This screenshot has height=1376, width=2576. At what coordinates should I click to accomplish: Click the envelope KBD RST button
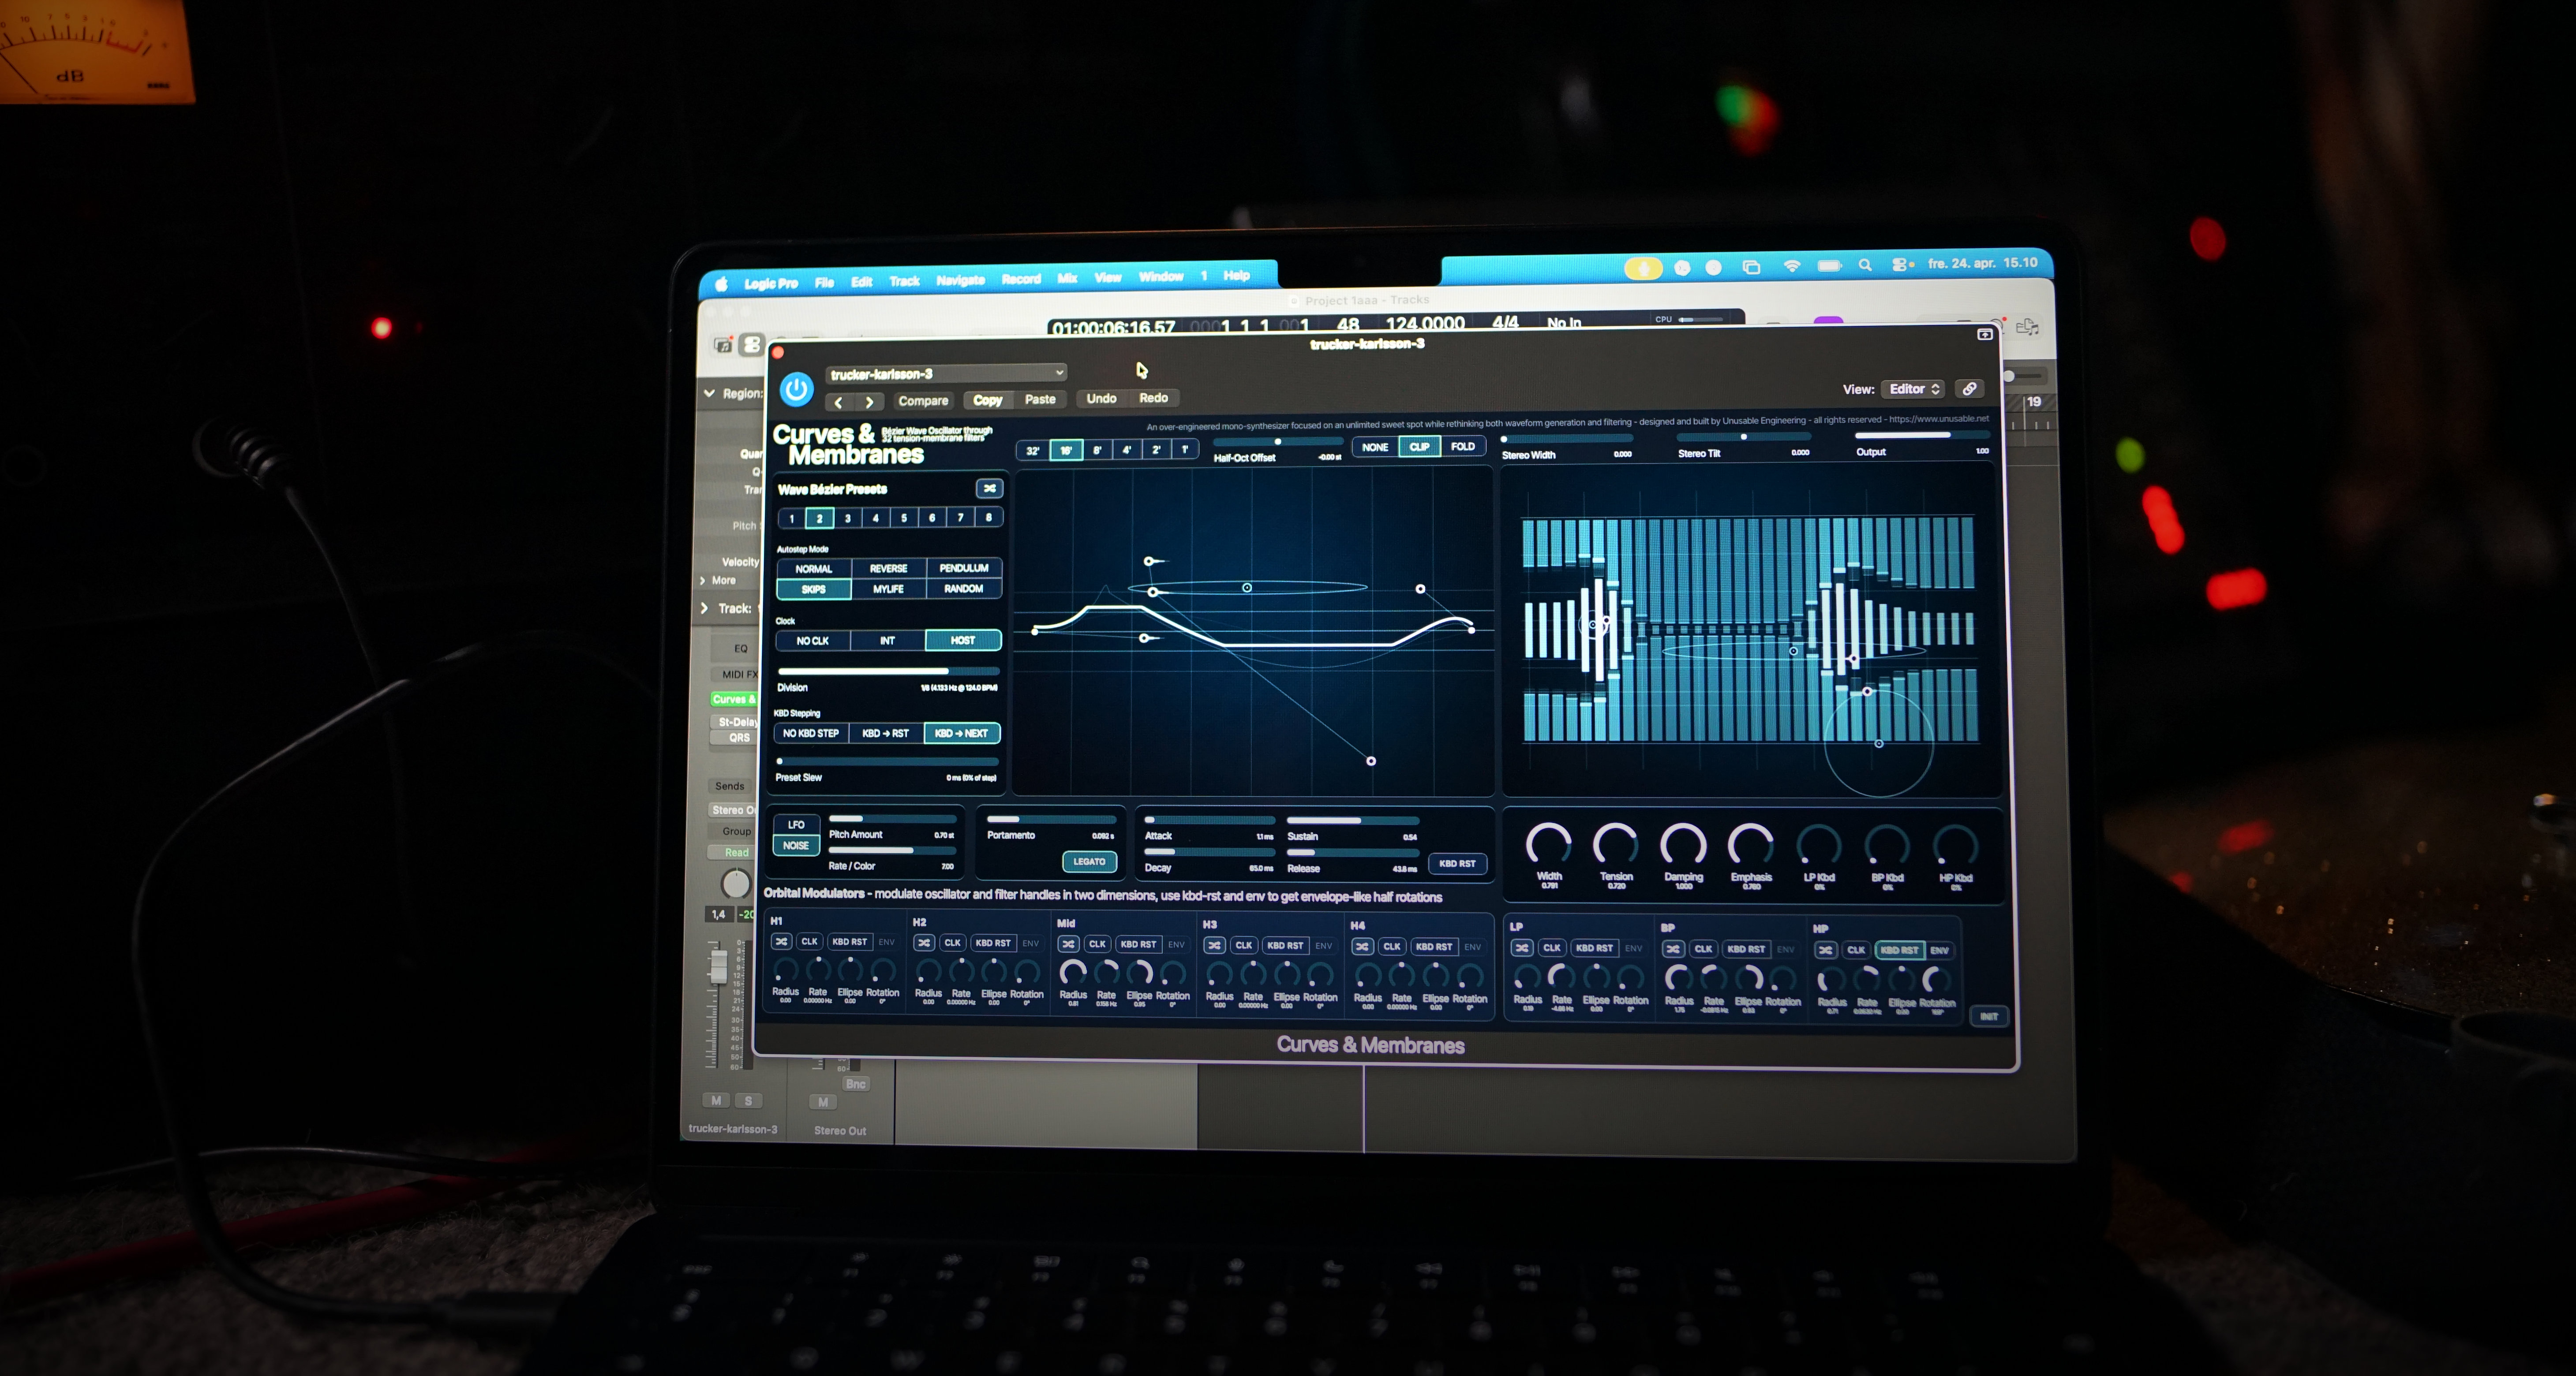coord(1457,863)
